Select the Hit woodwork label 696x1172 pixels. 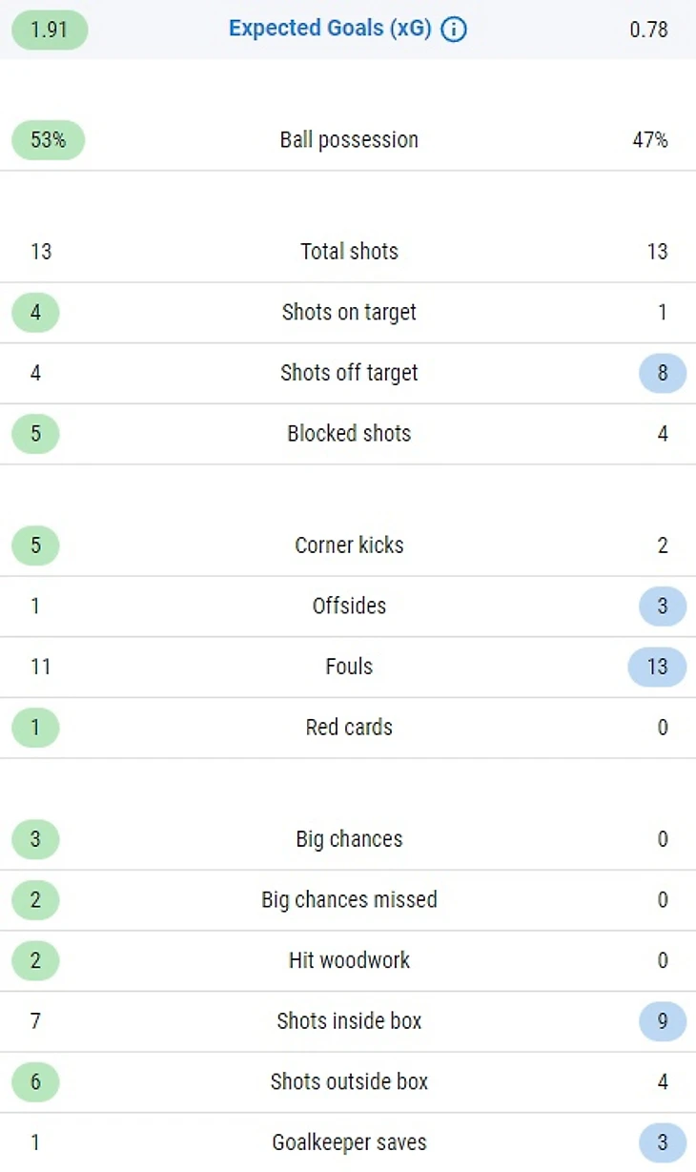click(x=349, y=960)
